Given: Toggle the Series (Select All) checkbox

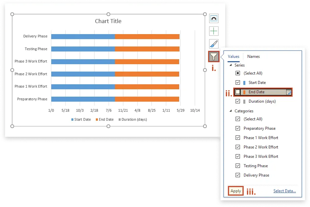Looking at the screenshot, I should 238,73.
